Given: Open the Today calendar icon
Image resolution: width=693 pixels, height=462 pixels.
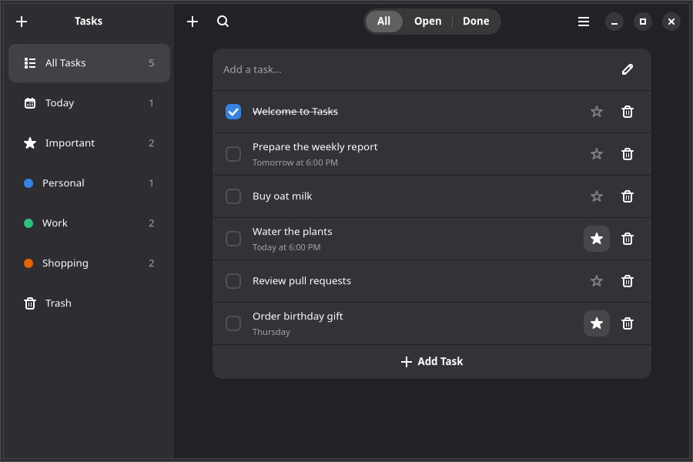Looking at the screenshot, I should (29, 103).
